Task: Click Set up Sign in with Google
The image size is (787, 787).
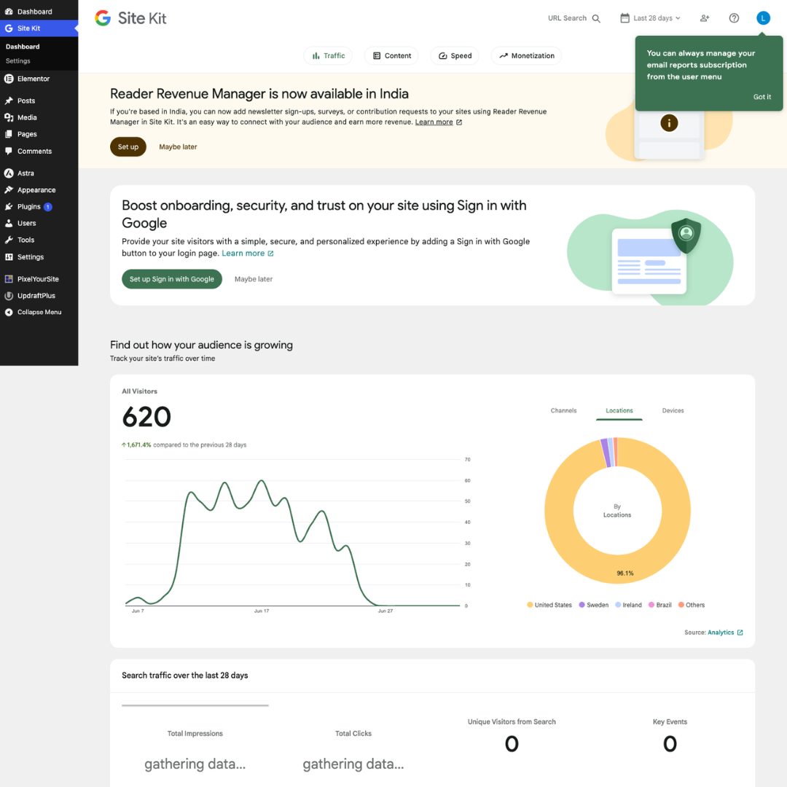Action: click(172, 279)
